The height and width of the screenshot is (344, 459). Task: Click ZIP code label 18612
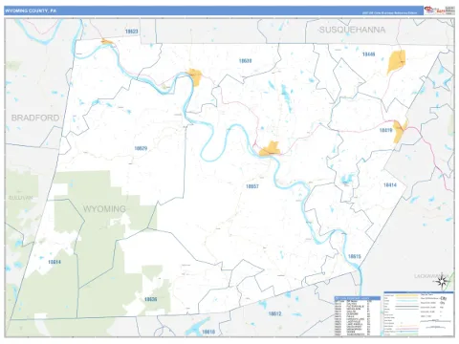click(274, 313)
